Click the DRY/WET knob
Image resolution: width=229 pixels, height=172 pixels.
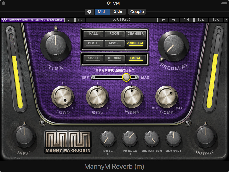[173, 139]
